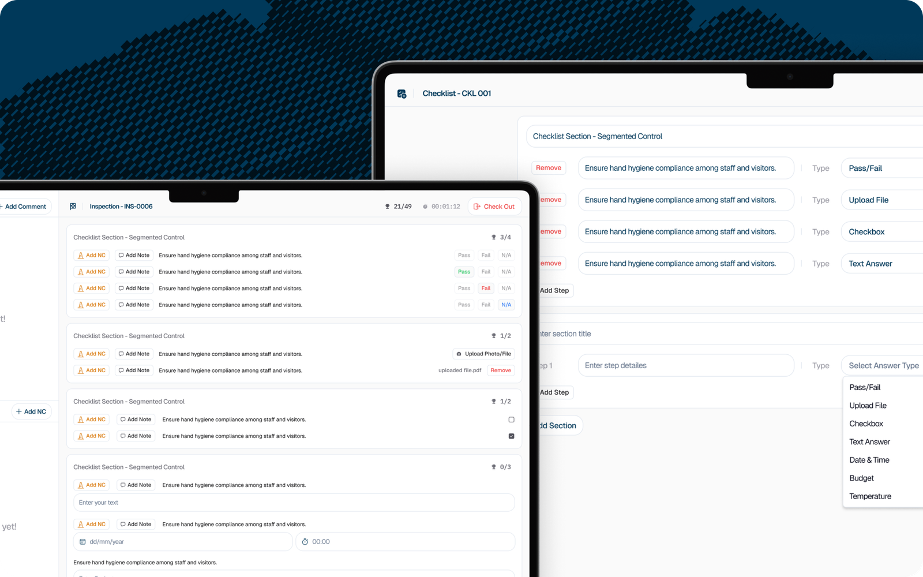The height and width of the screenshot is (577, 923).
Task: Click the timer icon beside 00:01:12
Action: [x=425, y=207]
